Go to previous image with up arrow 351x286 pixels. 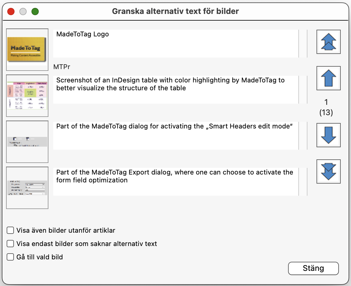click(328, 78)
